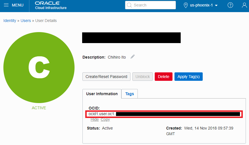Click the Create/Reset Password button

tap(106, 77)
